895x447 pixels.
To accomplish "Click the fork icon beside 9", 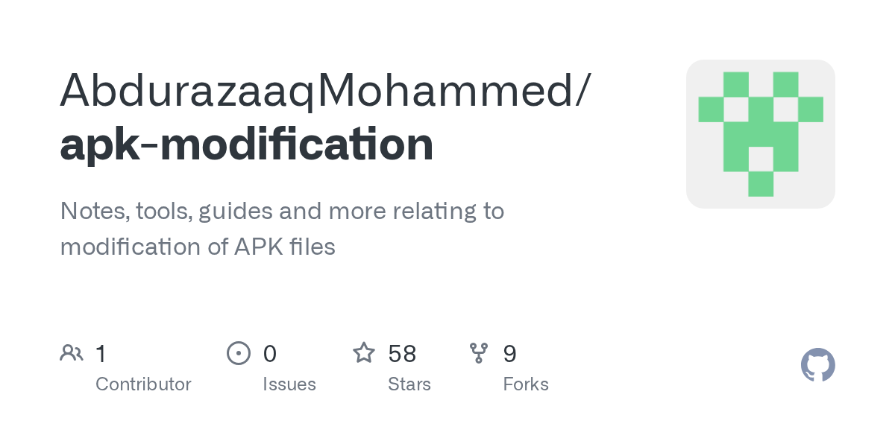I will pyautogui.click(x=478, y=353).
